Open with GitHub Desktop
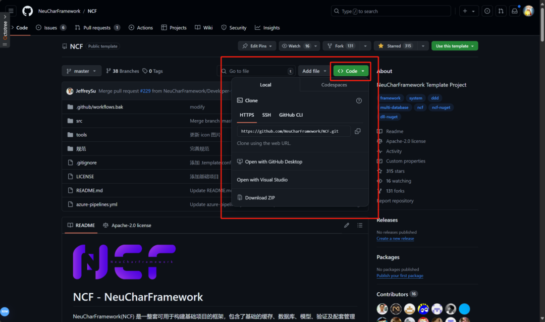This screenshot has width=545, height=322. pos(269,162)
